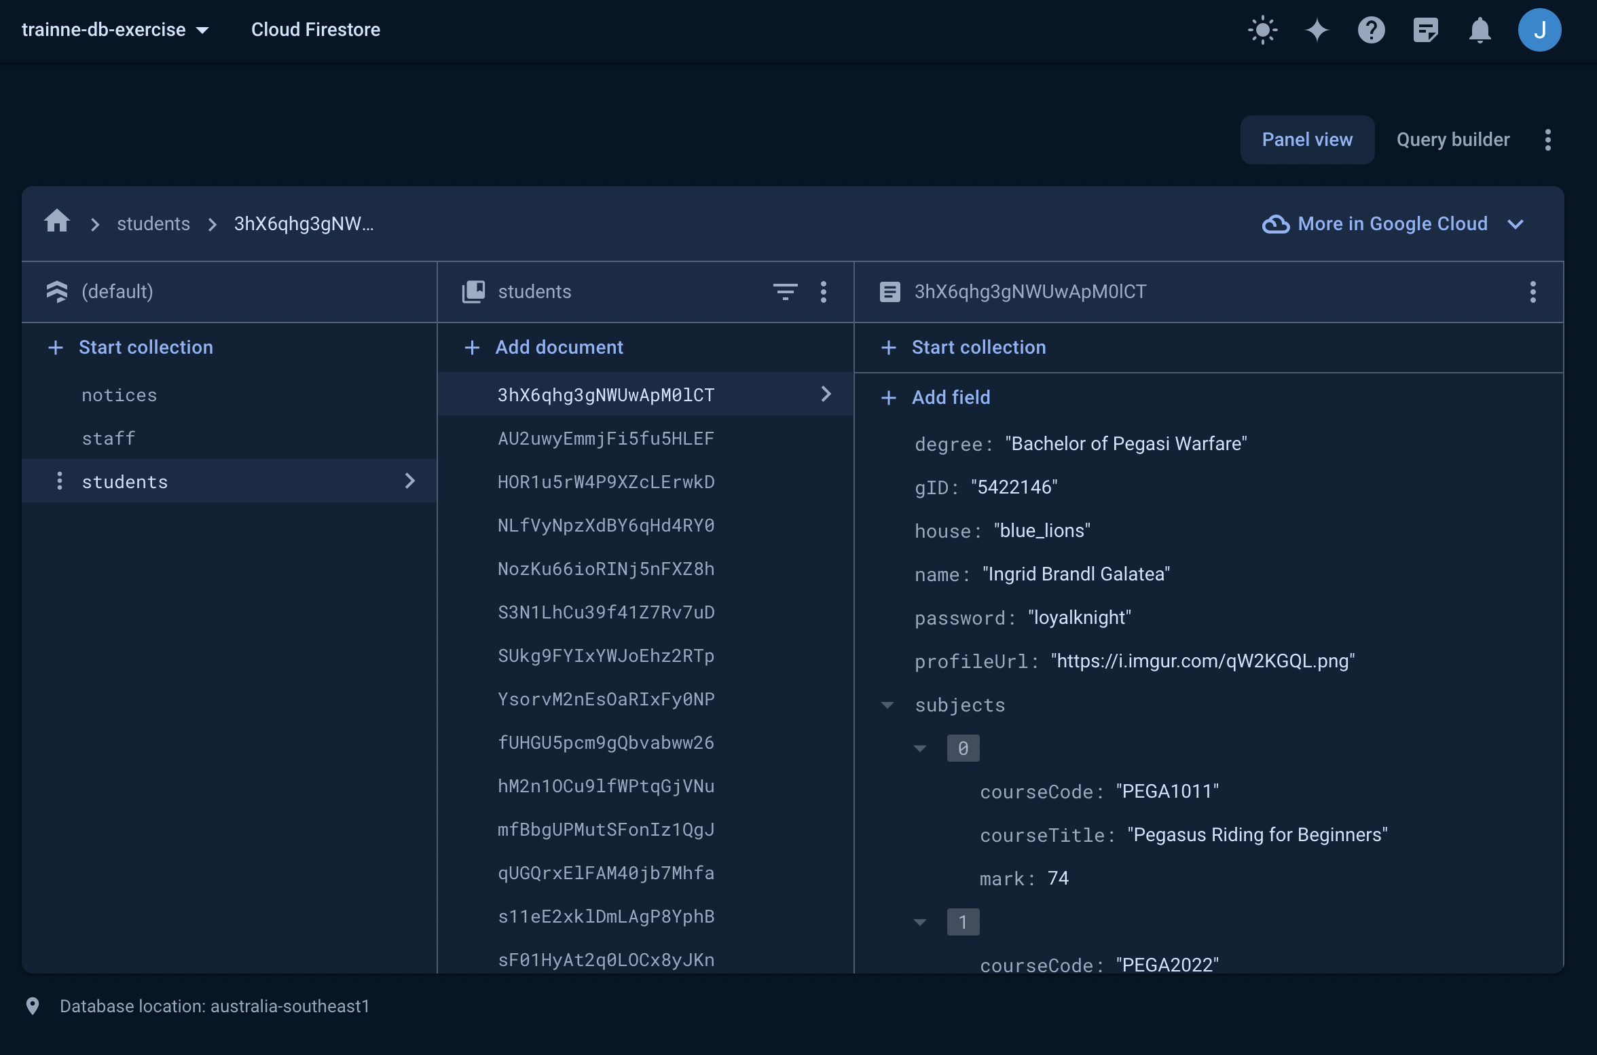This screenshot has width=1597, height=1055.
Task: Select document s11eE2xklDmLAgP8YphB
Action: pos(645,917)
